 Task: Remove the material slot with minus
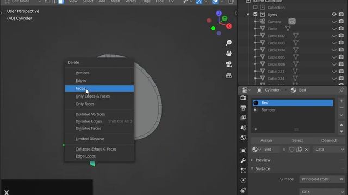[341, 108]
